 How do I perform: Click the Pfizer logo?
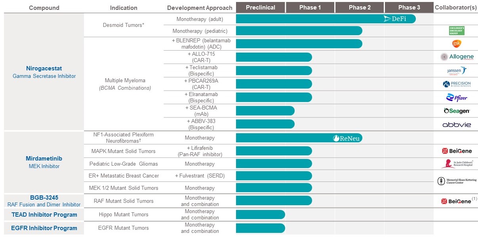click(457, 98)
